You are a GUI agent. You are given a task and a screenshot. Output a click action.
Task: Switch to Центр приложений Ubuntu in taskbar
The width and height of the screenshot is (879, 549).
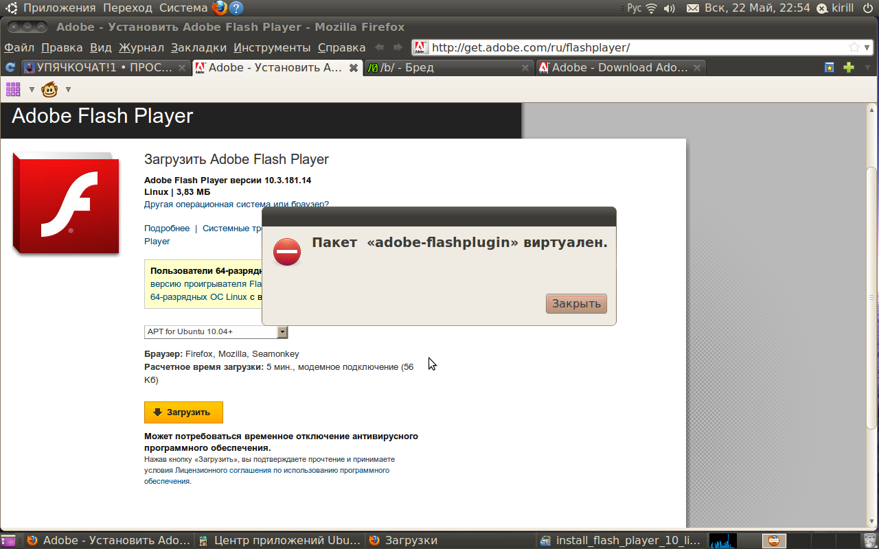(x=279, y=541)
